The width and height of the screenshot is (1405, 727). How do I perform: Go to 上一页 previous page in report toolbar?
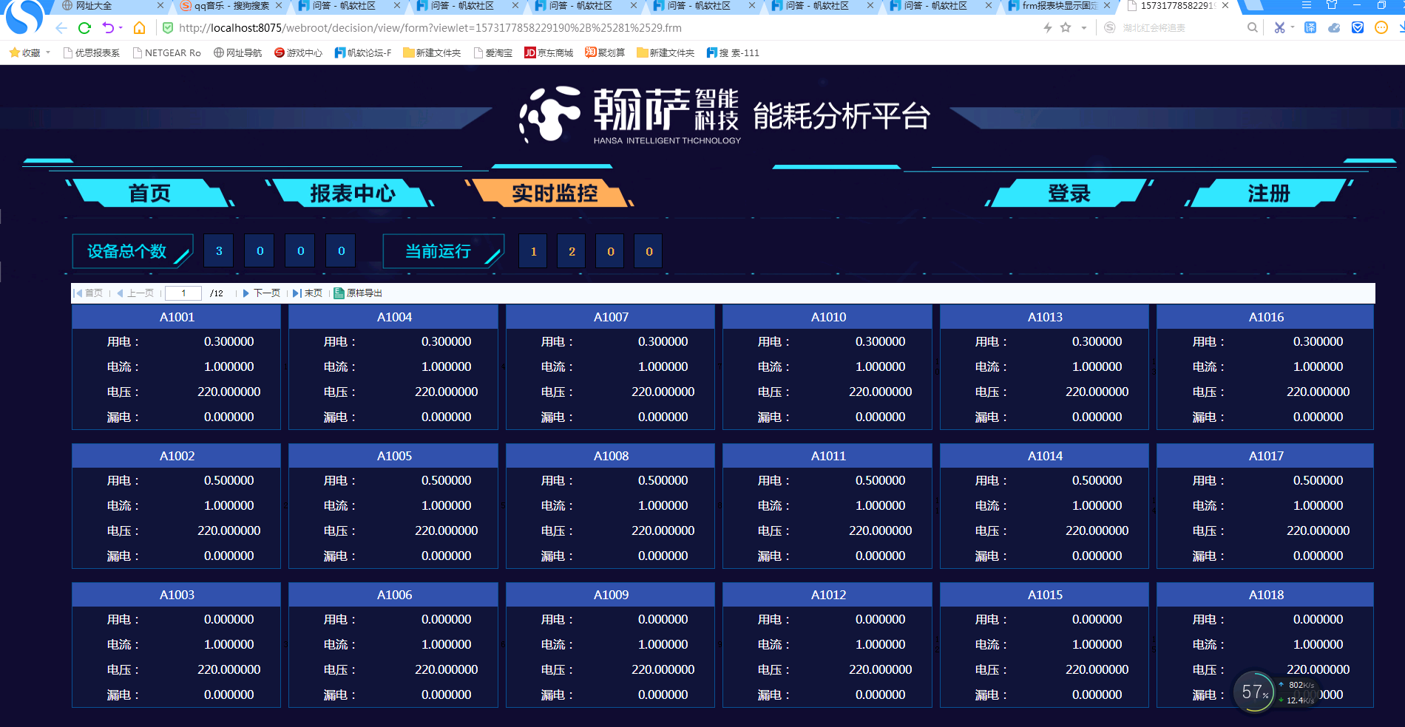pos(136,293)
